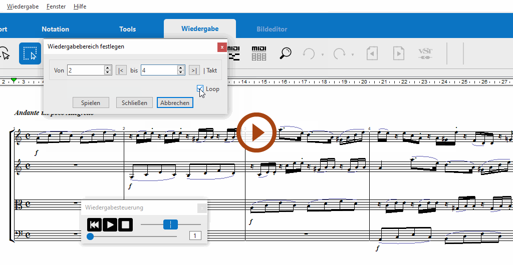Open the MIDI grid settings icon
This screenshot has width=513, height=265.
(259, 53)
